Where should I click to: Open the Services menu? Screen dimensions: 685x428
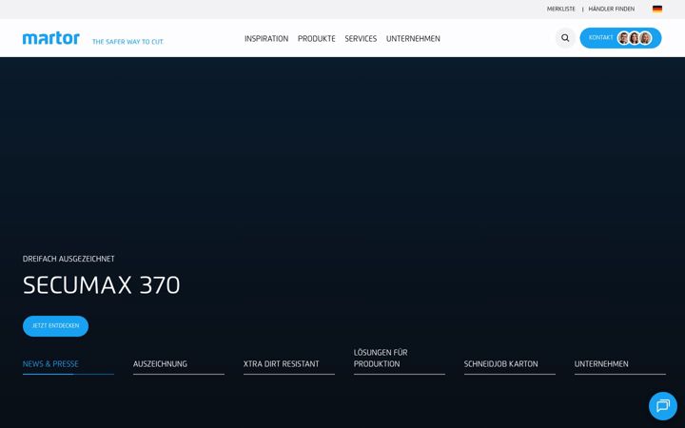361,38
